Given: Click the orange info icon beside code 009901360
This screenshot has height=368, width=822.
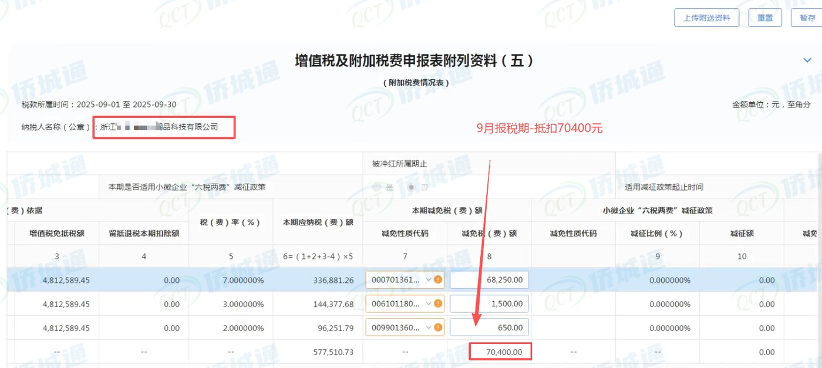Looking at the screenshot, I should 438,327.
